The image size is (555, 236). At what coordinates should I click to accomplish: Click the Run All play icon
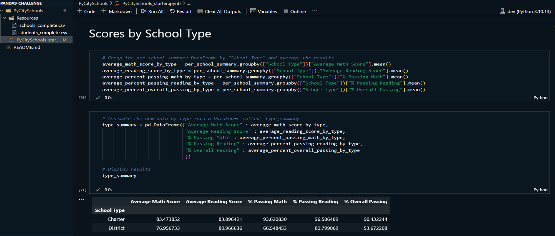[x=143, y=11]
